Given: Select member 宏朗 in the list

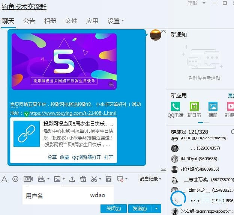Looking at the screenshot, I should (202, 211).
